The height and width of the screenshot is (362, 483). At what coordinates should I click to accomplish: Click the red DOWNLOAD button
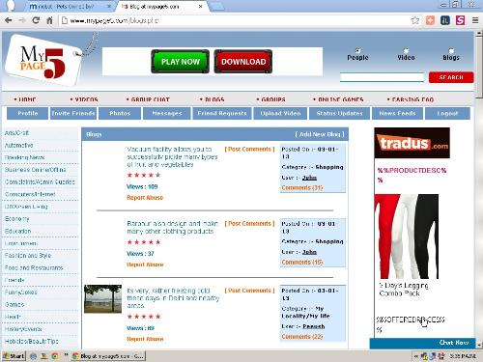[x=243, y=62]
